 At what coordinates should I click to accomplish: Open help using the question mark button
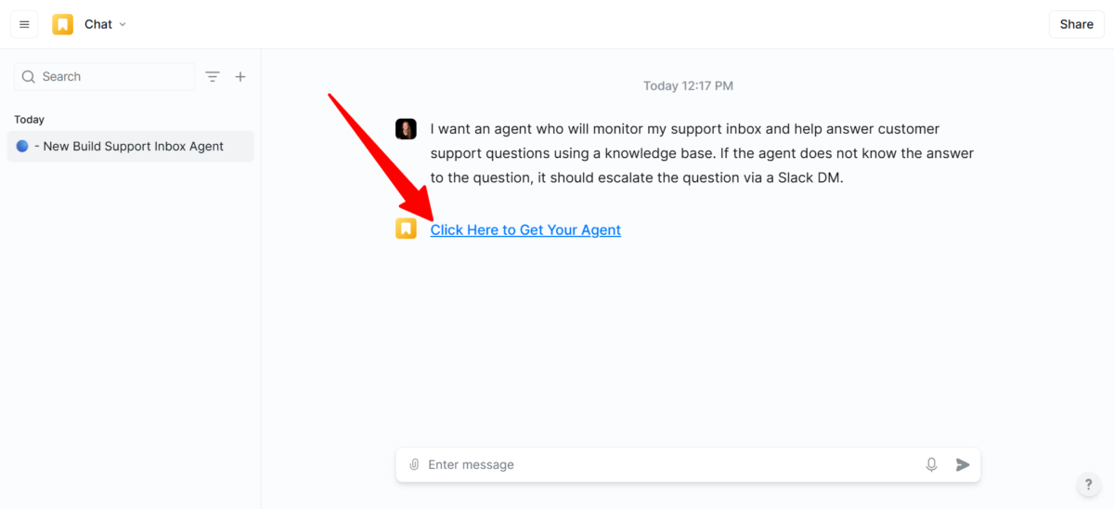pyautogui.click(x=1089, y=484)
